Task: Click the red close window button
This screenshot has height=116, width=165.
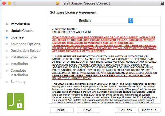Action: click(5, 3)
